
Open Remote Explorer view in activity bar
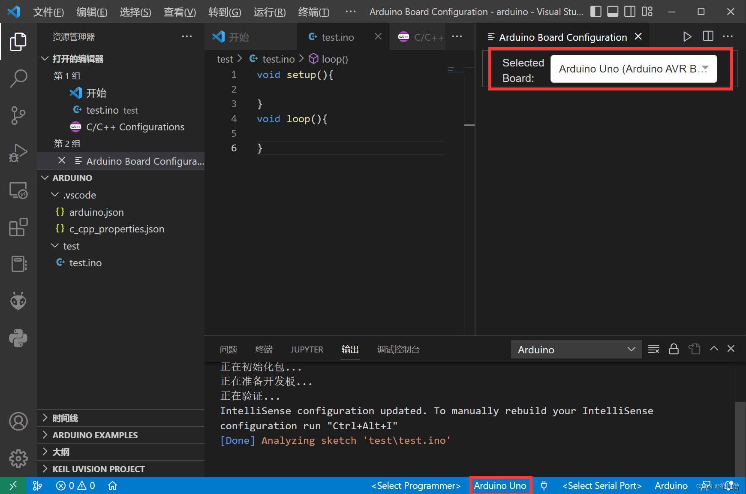coord(18,190)
